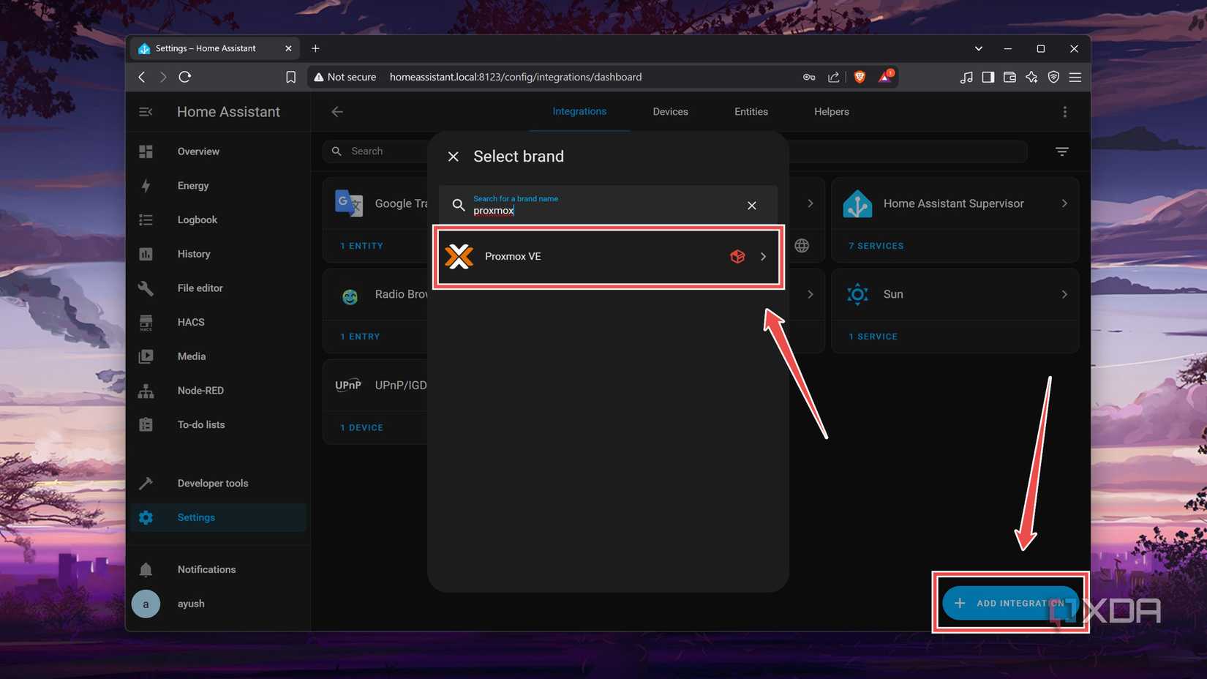1207x679 pixels.
Task: Open the Brave Wallet icon
Action: [1009, 77]
